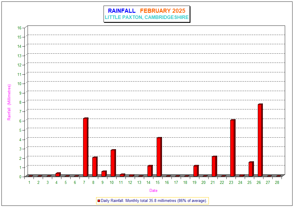Image resolution: width=294 pixels, height=207 pixels.
Task: Select the rainfall bar for date 25
Action: 251,169
